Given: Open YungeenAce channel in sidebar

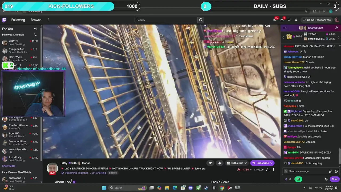Looking at the screenshot, I should click(x=20, y=51).
